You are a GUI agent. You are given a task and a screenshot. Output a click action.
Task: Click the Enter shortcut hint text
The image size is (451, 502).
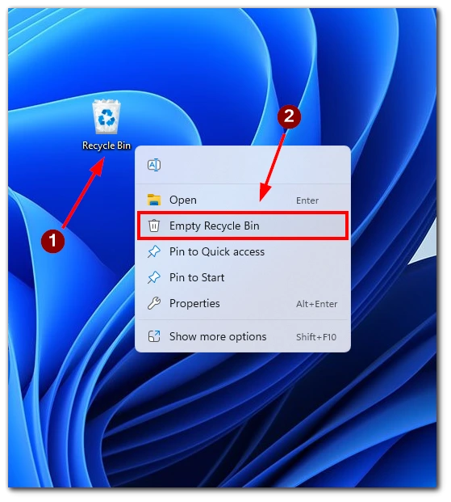[x=307, y=200]
